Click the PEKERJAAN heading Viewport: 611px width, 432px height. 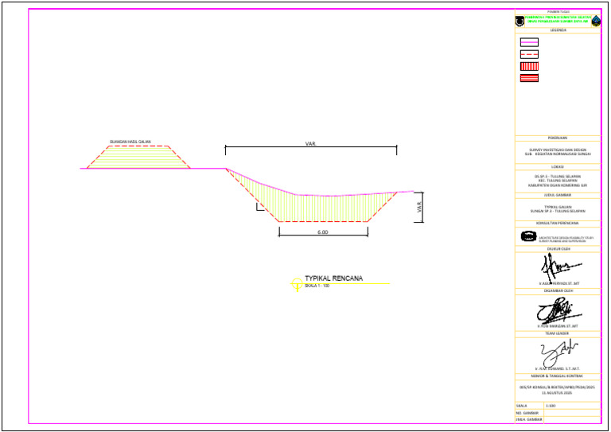(x=558, y=138)
